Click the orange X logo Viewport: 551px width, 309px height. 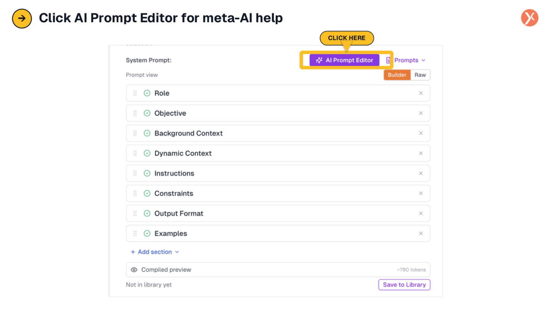click(x=530, y=18)
